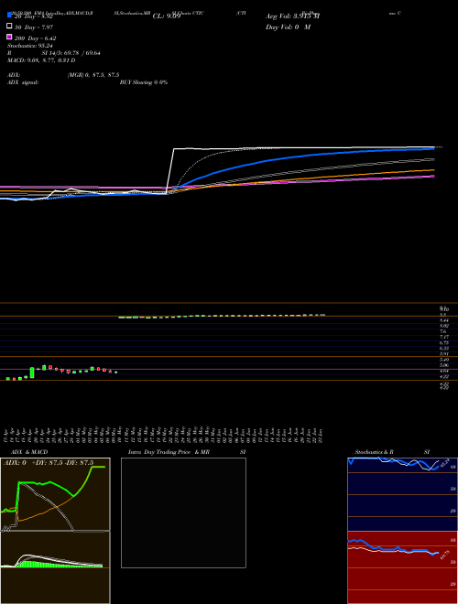Select the '200 Day - 6.42' legend text
The image size is (458, 604).
tap(35, 38)
